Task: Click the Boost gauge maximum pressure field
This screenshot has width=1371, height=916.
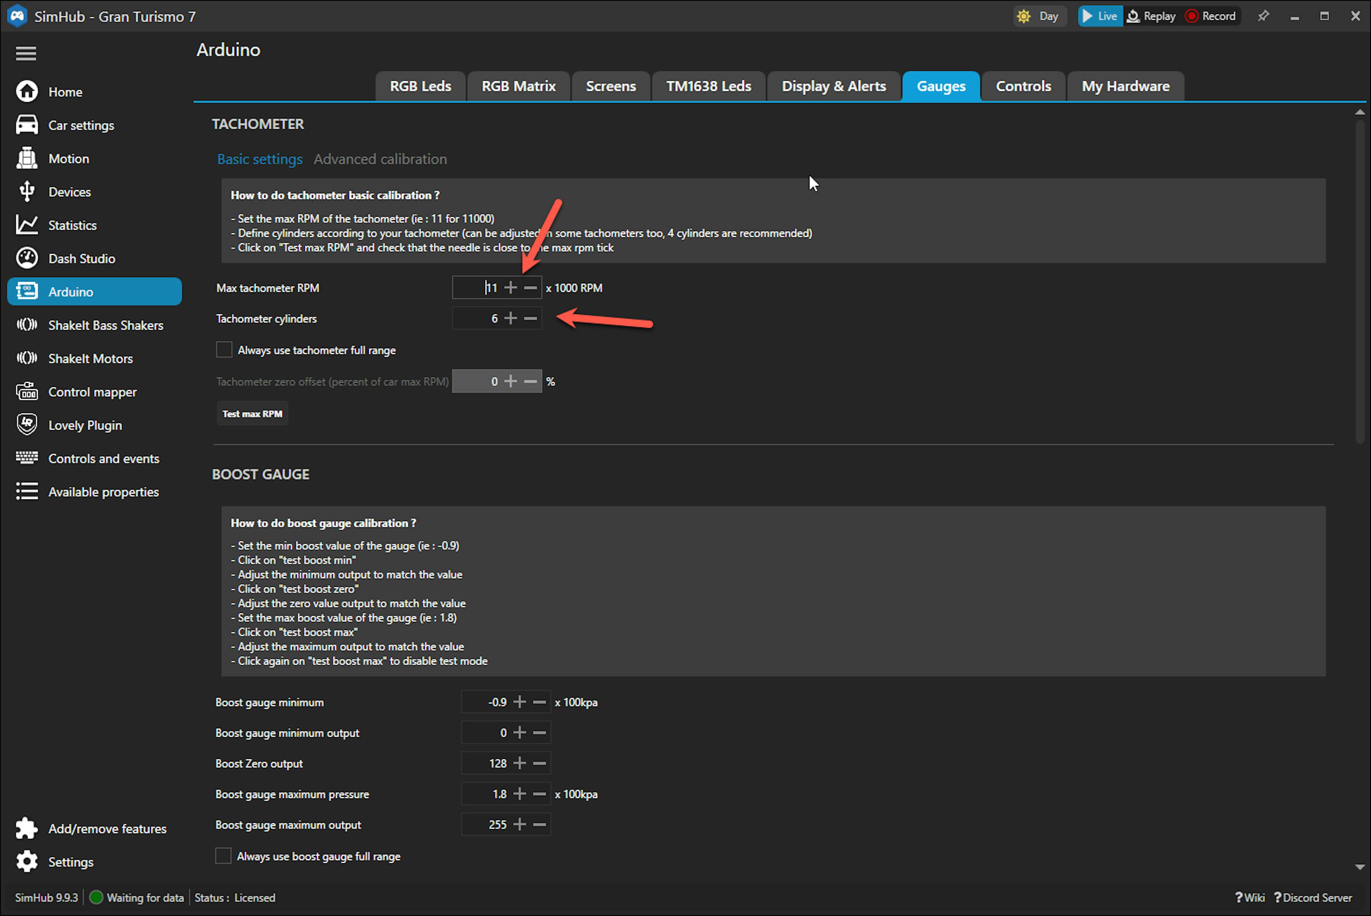Action: pyautogui.click(x=485, y=794)
